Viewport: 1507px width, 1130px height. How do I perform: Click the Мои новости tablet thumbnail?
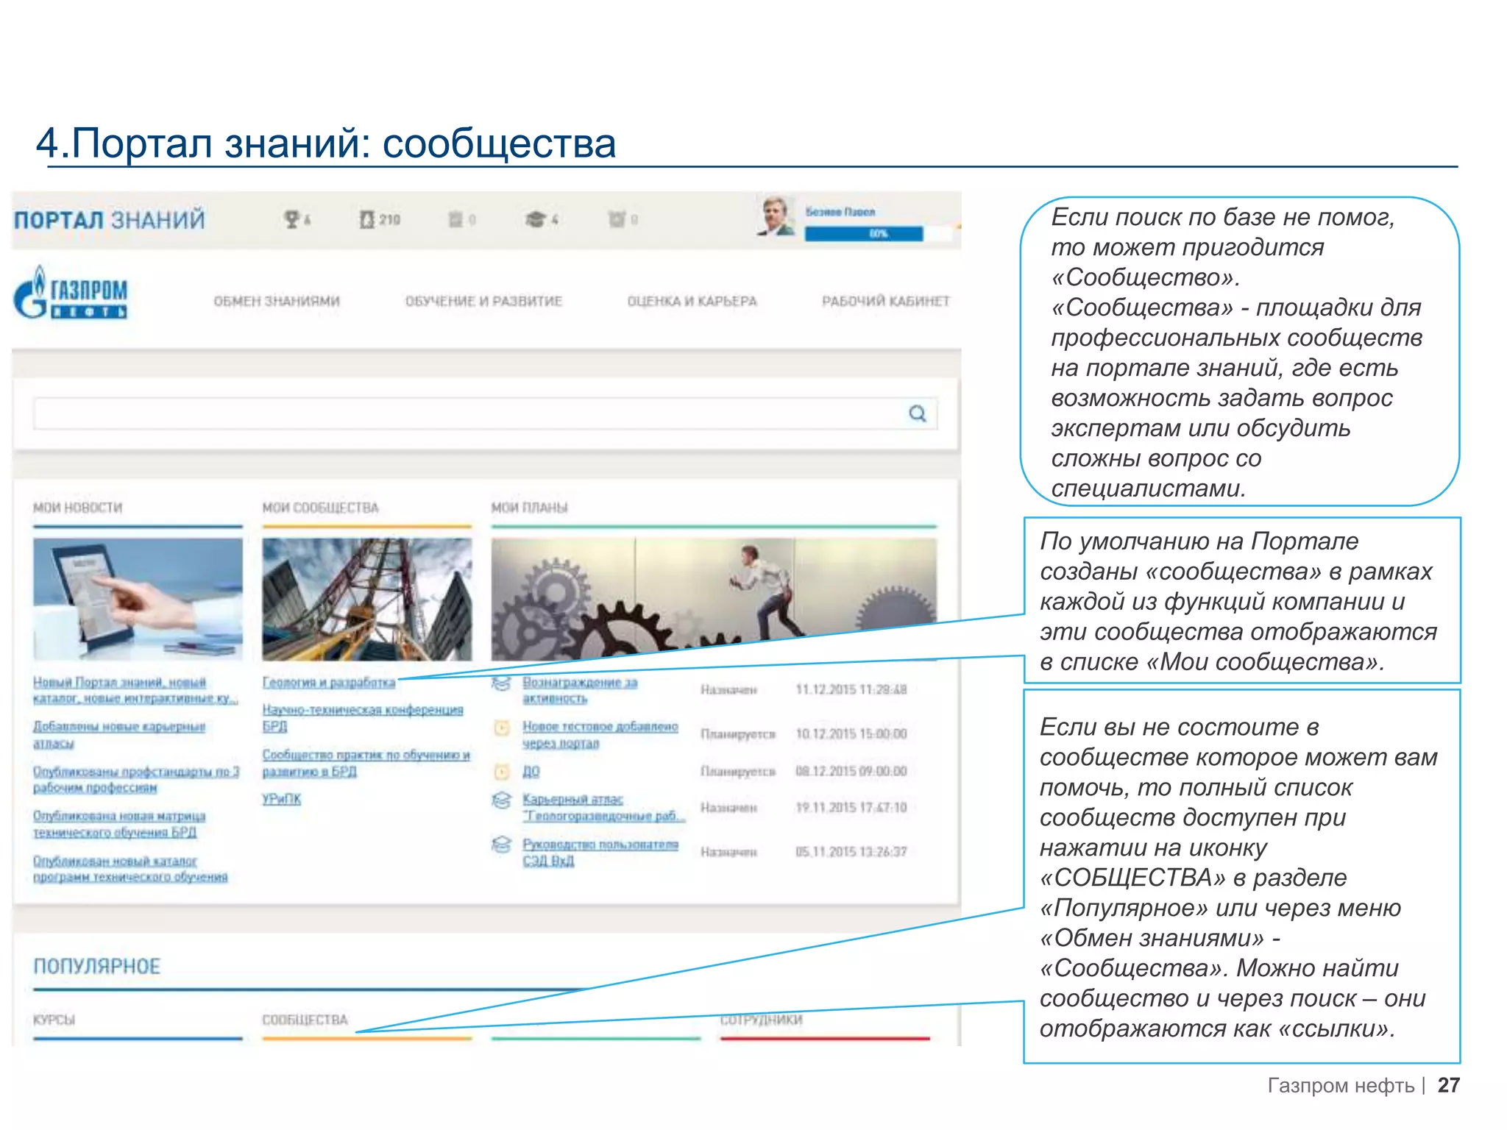(x=138, y=599)
